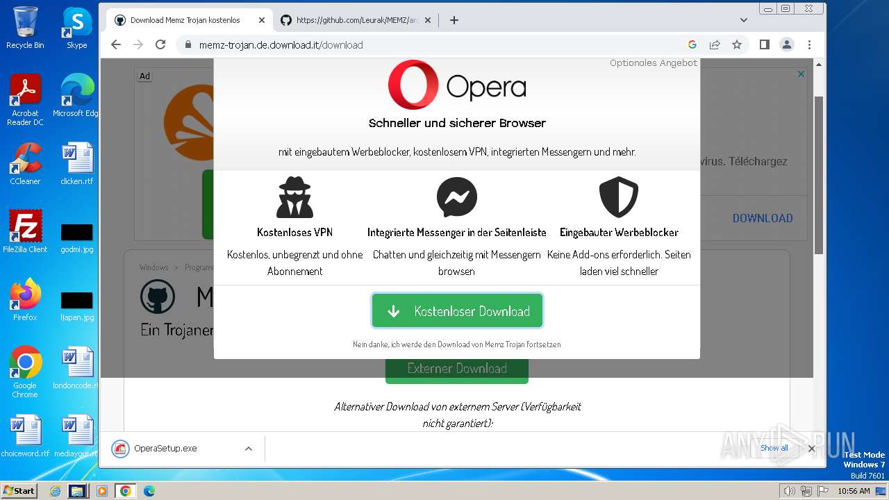The image size is (889, 500).
Task: Click the Nein danke decline link
Action: [457, 344]
